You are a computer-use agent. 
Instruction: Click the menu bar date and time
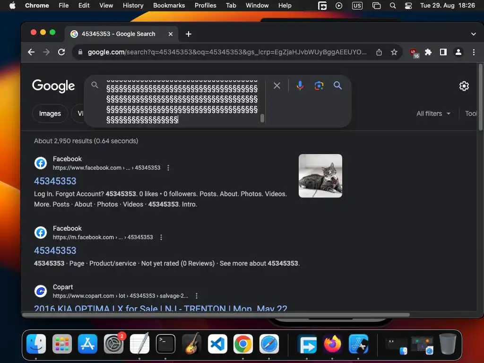(447, 6)
